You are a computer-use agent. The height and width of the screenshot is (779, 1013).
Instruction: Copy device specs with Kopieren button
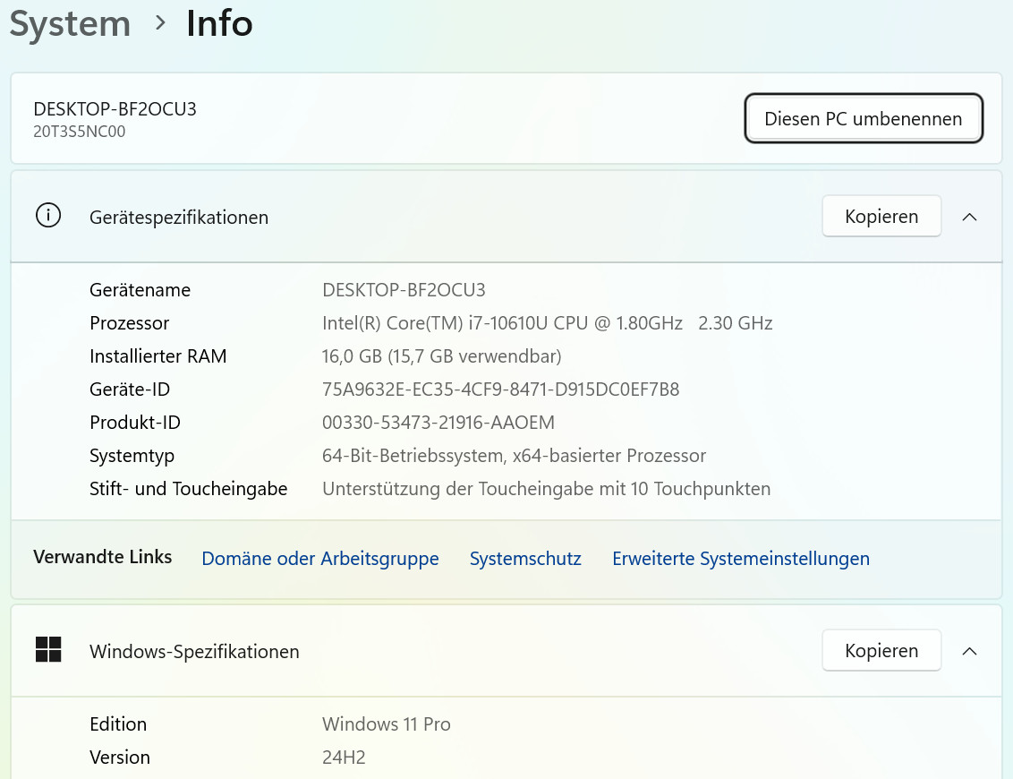coord(881,217)
